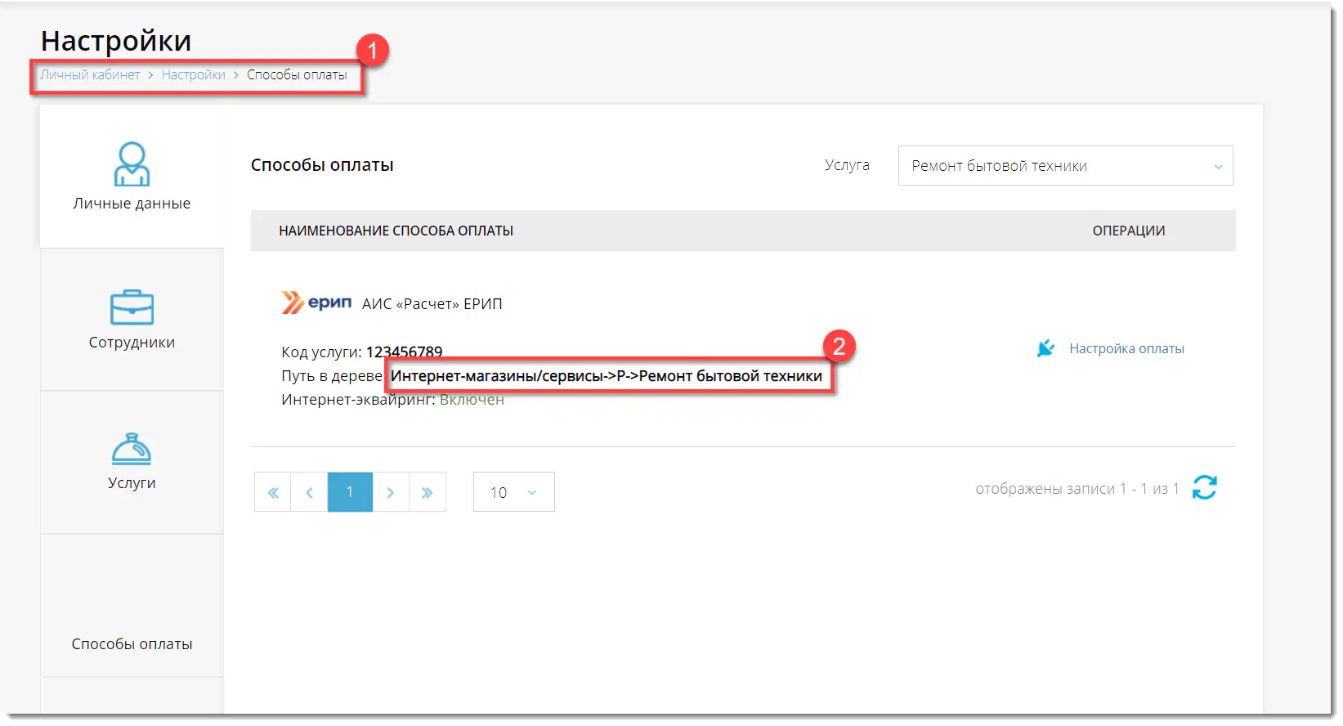Select page 1 in the pagination
Viewport: 1343px width, 726px height.
[x=350, y=492]
